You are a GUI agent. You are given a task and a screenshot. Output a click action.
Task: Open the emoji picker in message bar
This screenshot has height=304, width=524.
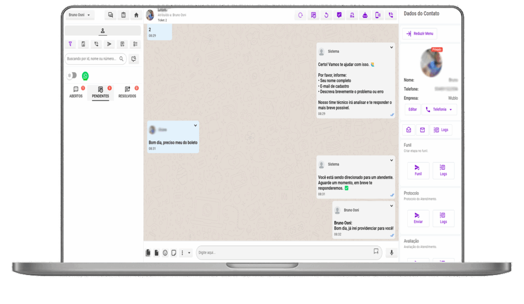tap(165, 253)
